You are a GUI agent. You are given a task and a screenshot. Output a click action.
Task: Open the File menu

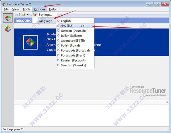(6, 9)
